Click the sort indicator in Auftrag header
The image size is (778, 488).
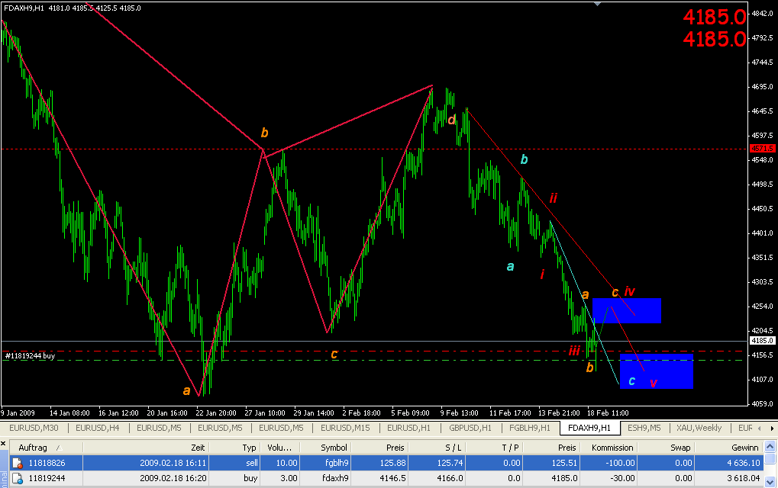click(x=57, y=448)
